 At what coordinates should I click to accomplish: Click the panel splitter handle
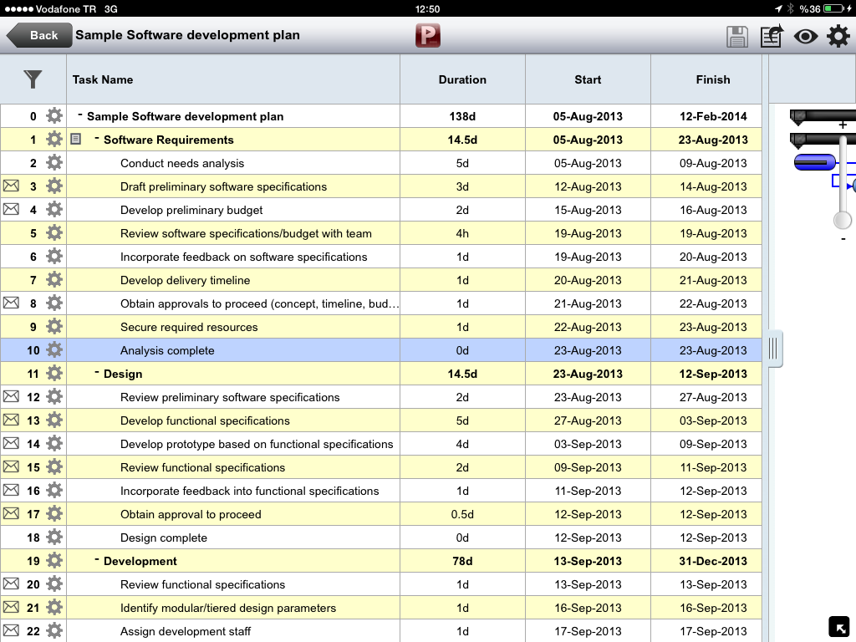(x=773, y=349)
